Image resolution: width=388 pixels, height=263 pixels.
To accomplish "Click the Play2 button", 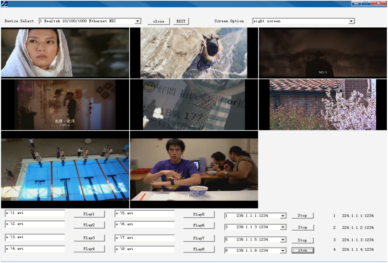I will 89,225.
